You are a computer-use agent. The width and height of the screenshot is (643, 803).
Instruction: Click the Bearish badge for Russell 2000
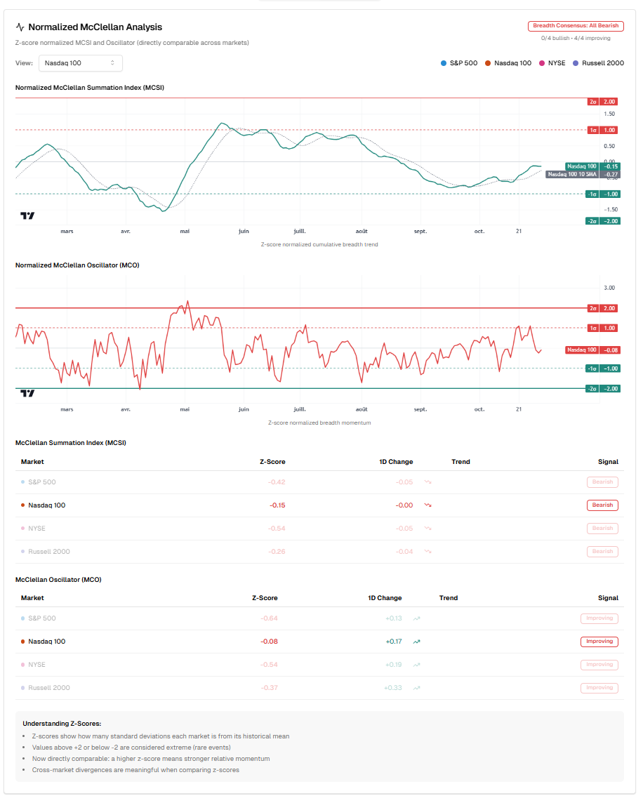tap(602, 552)
